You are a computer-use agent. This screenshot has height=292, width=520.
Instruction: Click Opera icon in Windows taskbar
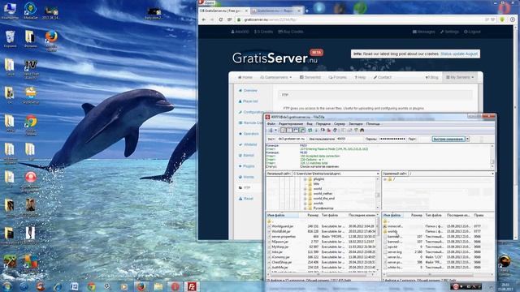(x=175, y=286)
